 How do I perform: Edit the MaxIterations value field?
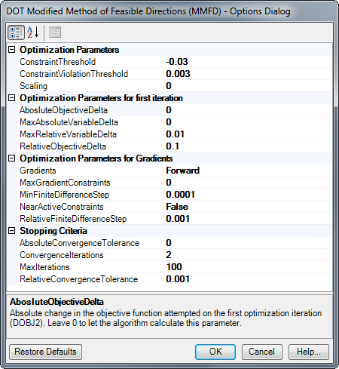click(x=248, y=267)
